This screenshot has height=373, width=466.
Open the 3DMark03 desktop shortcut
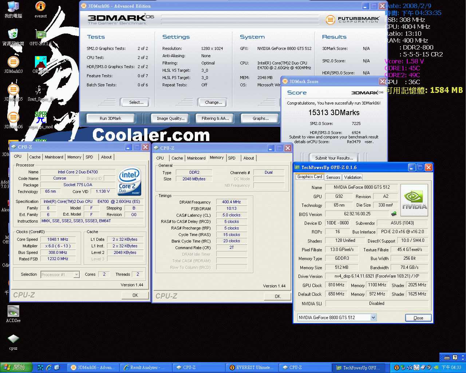tap(13, 62)
